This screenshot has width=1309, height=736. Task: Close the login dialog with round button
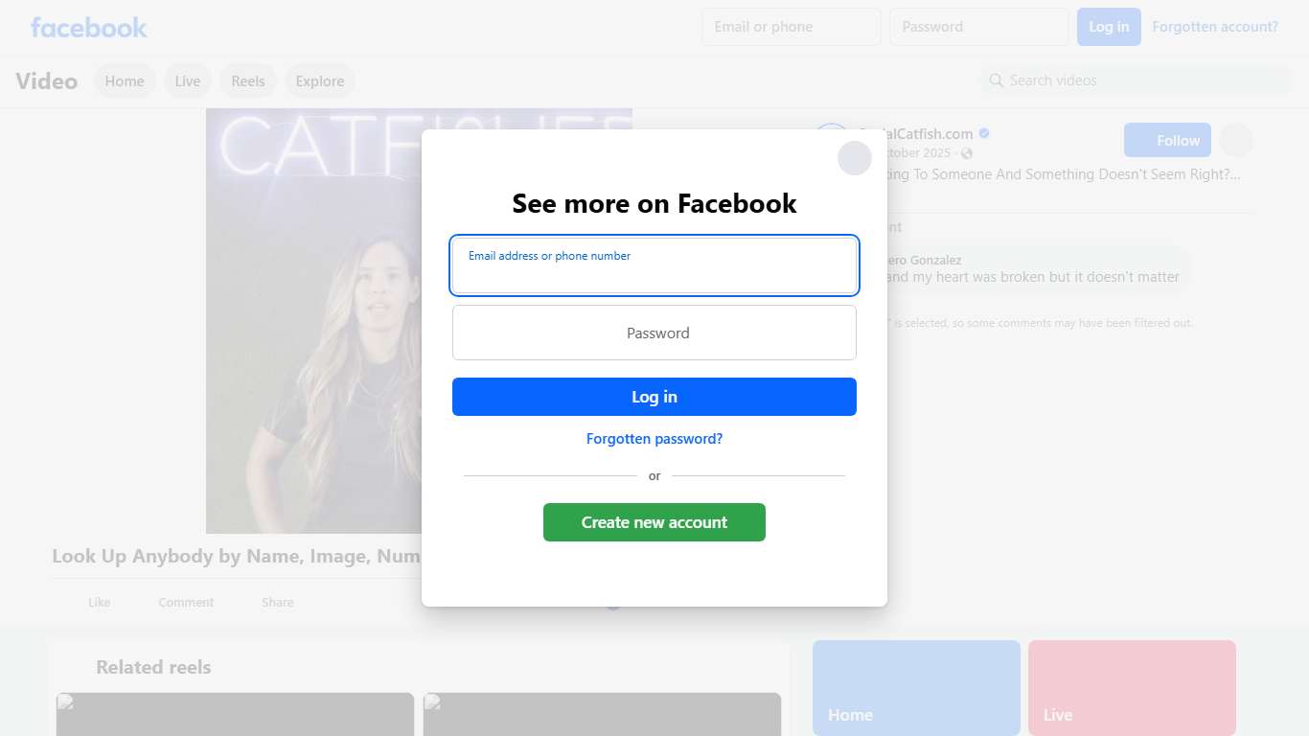click(x=854, y=158)
